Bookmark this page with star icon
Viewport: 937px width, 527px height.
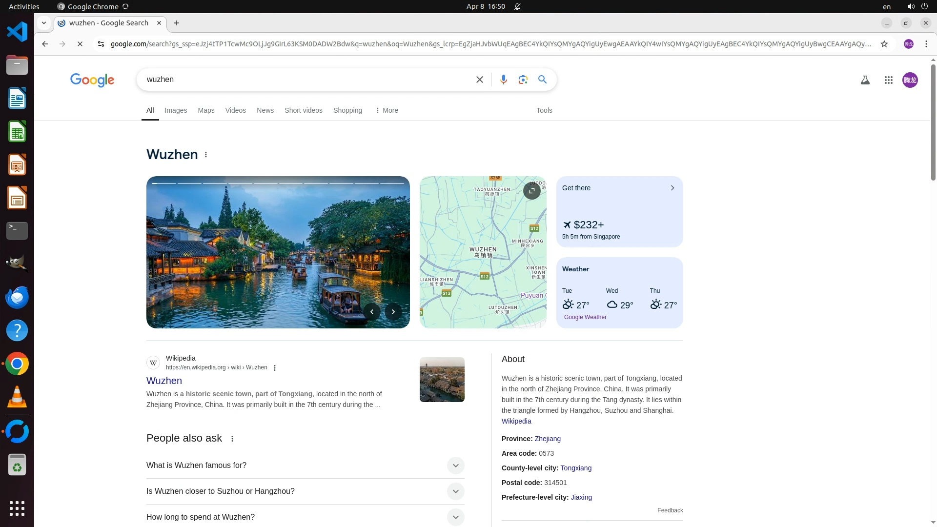point(884,44)
